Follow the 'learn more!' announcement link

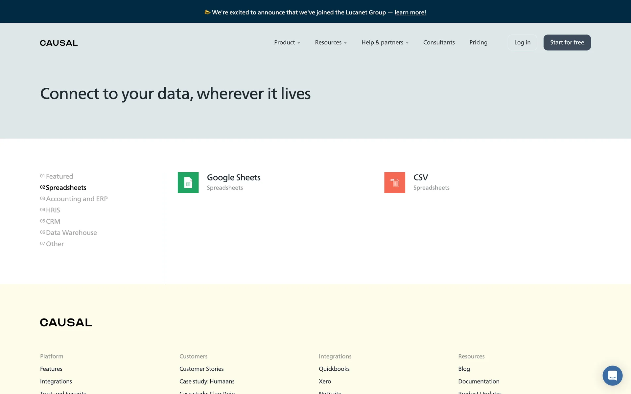tap(410, 12)
